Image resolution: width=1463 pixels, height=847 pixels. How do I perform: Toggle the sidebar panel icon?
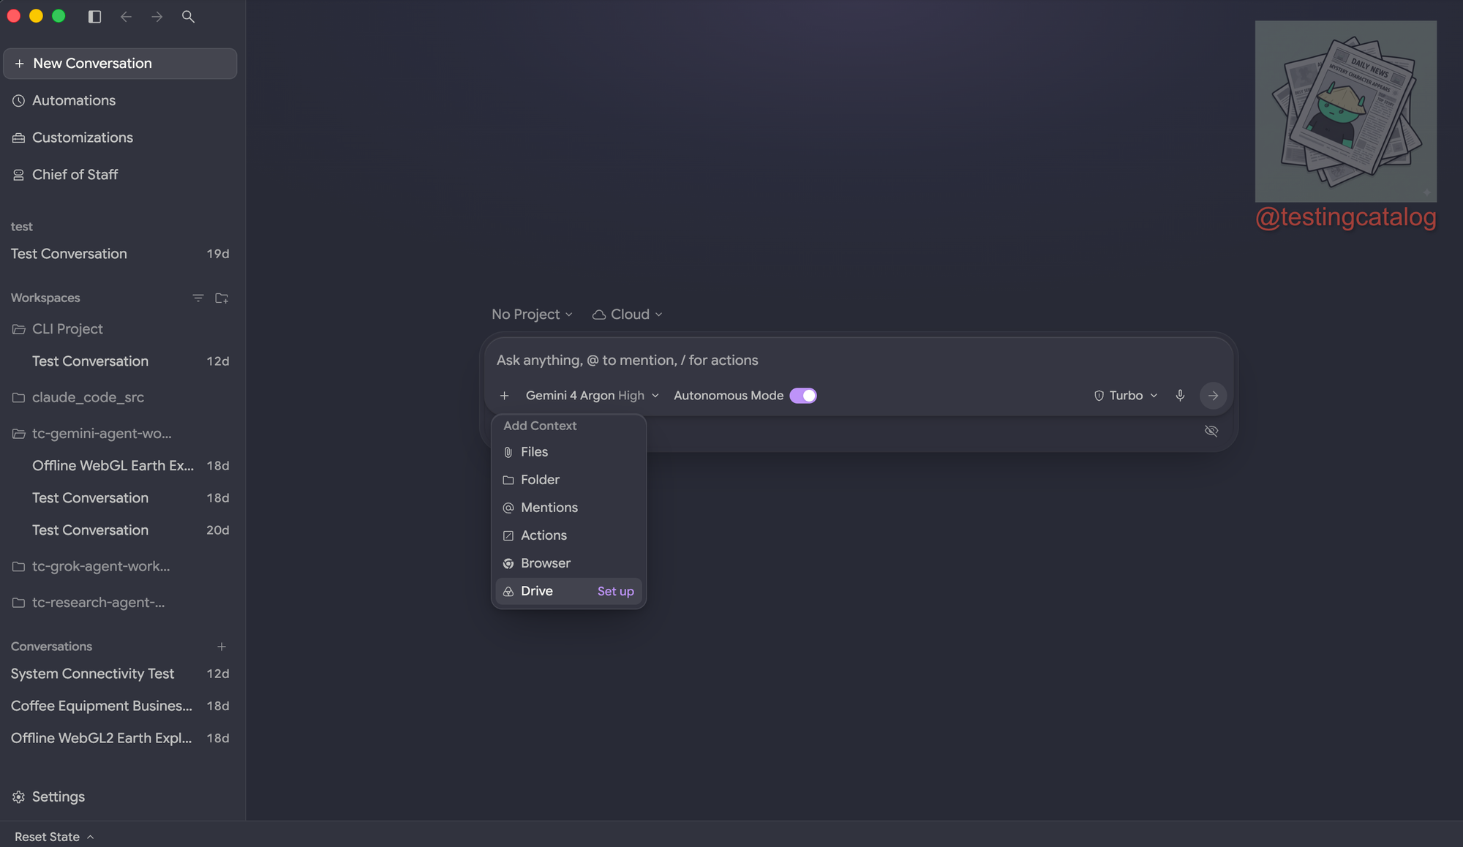(94, 16)
